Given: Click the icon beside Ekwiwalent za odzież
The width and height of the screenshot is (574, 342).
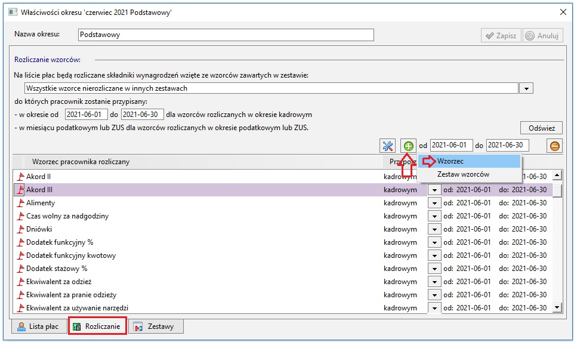Looking at the screenshot, I should [21, 282].
